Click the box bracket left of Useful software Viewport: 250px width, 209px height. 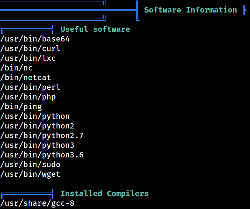(28, 30)
